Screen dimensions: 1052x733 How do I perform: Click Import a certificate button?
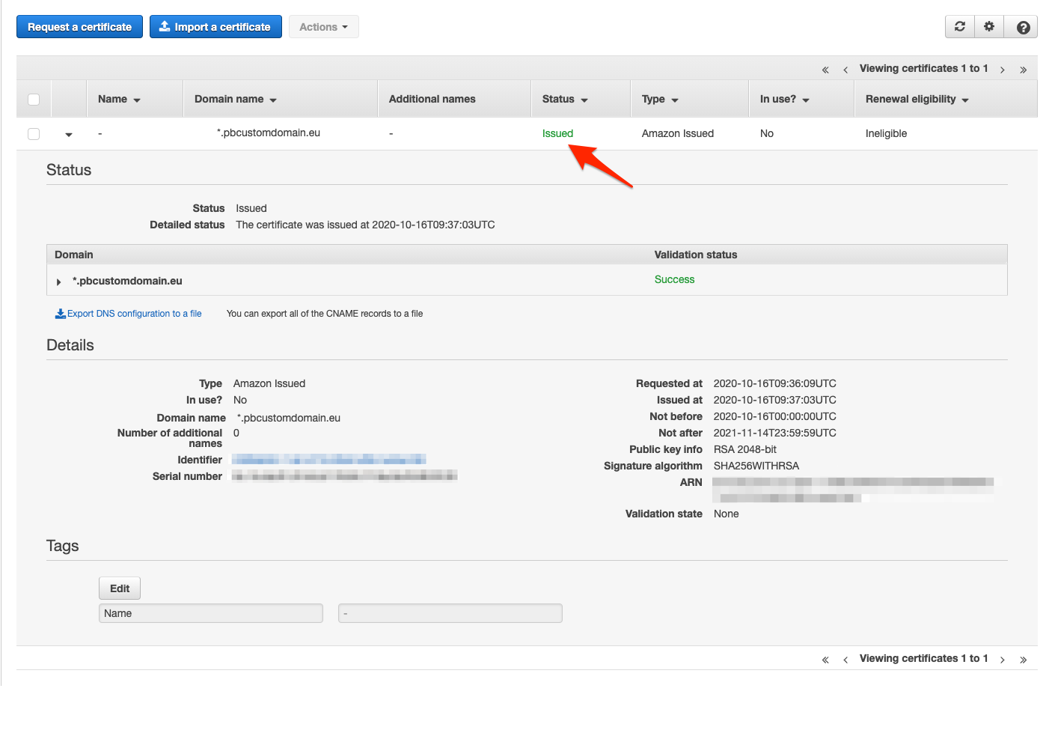pyautogui.click(x=215, y=27)
